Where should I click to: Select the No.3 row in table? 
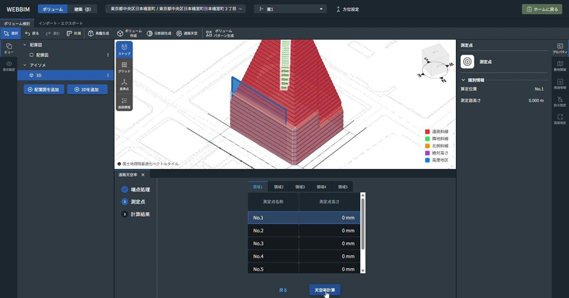click(x=303, y=243)
